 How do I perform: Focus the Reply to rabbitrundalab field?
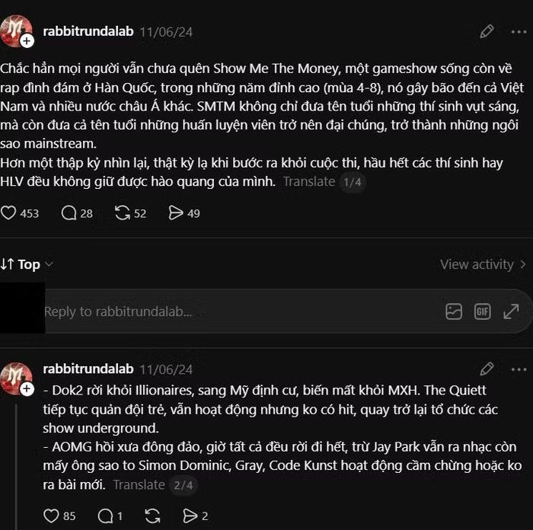click(x=238, y=311)
